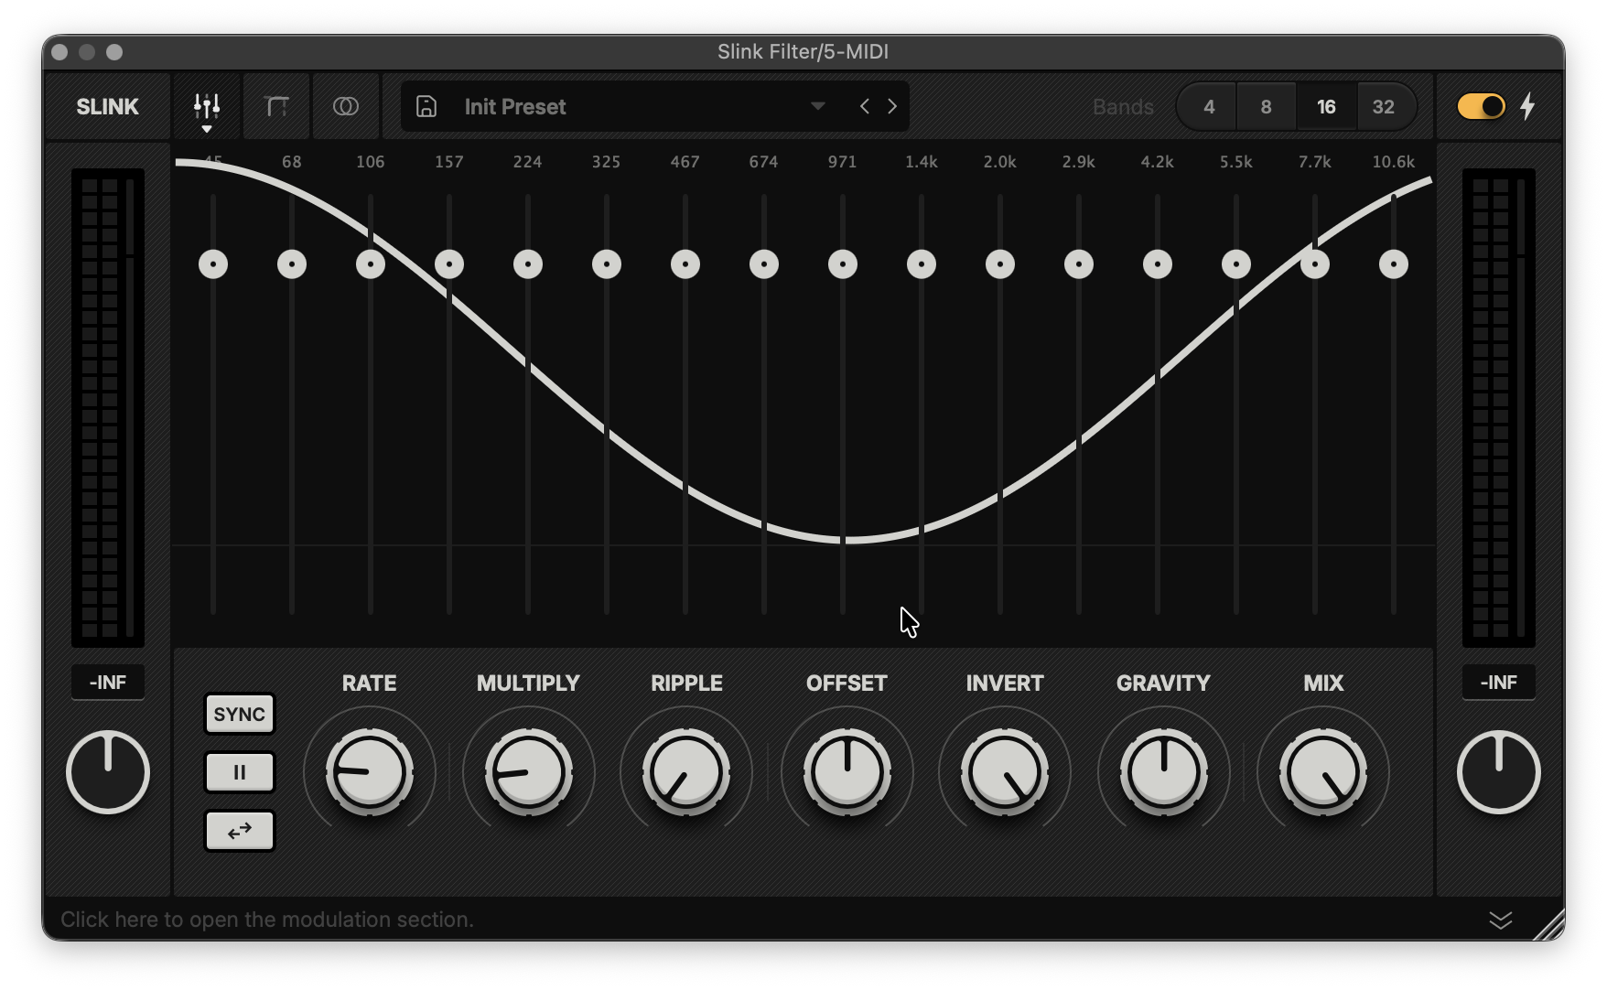Click the GRAVITY label

(1163, 683)
